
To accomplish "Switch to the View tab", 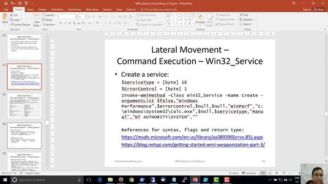I will tap(119, 9).
